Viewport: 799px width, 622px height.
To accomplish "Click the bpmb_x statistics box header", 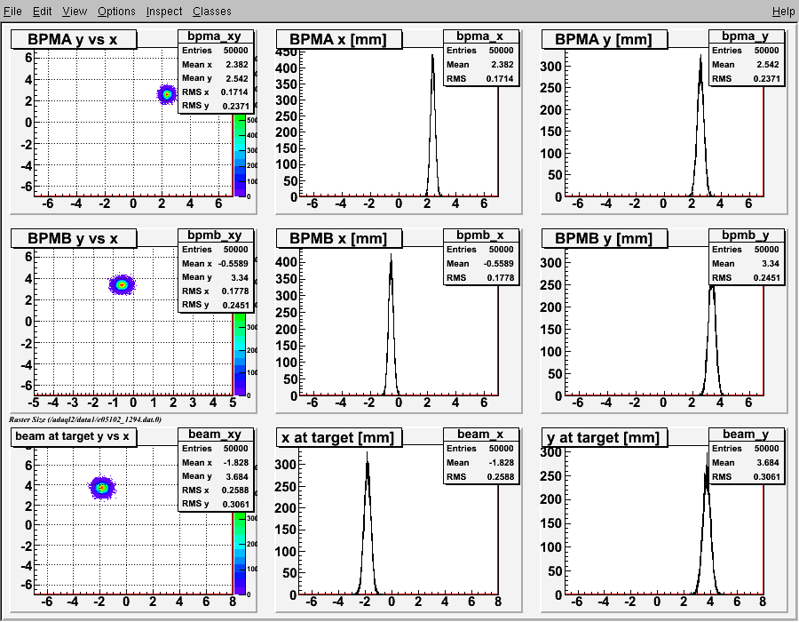I will [480, 235].
